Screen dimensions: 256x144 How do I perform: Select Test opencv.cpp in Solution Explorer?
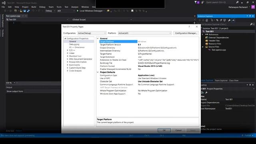click(219, 50)
